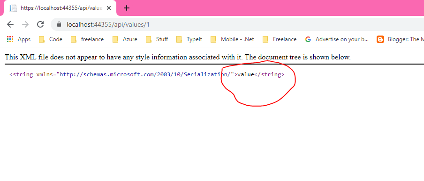Image resolution: width=424 pixels, height=181 pixels.
Task: Open the Code bookmarks folder
Action: (x=51, y=39)
